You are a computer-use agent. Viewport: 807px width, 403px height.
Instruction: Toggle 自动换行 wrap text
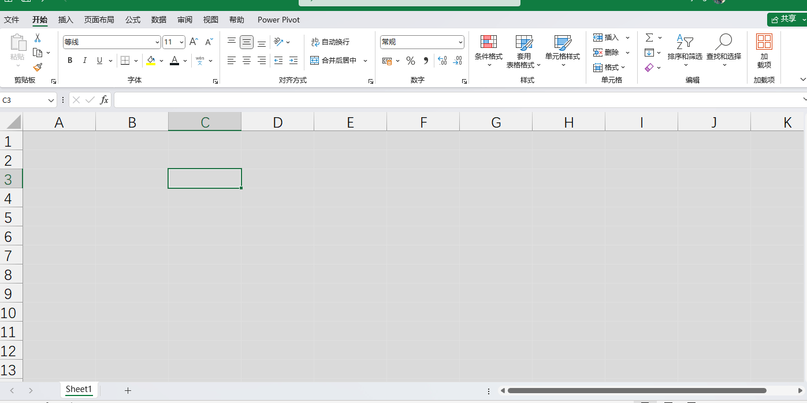pyautogui.click(x=330, y=42)
